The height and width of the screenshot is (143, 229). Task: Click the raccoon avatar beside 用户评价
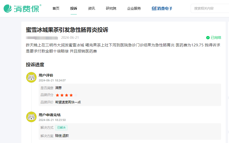31,77
